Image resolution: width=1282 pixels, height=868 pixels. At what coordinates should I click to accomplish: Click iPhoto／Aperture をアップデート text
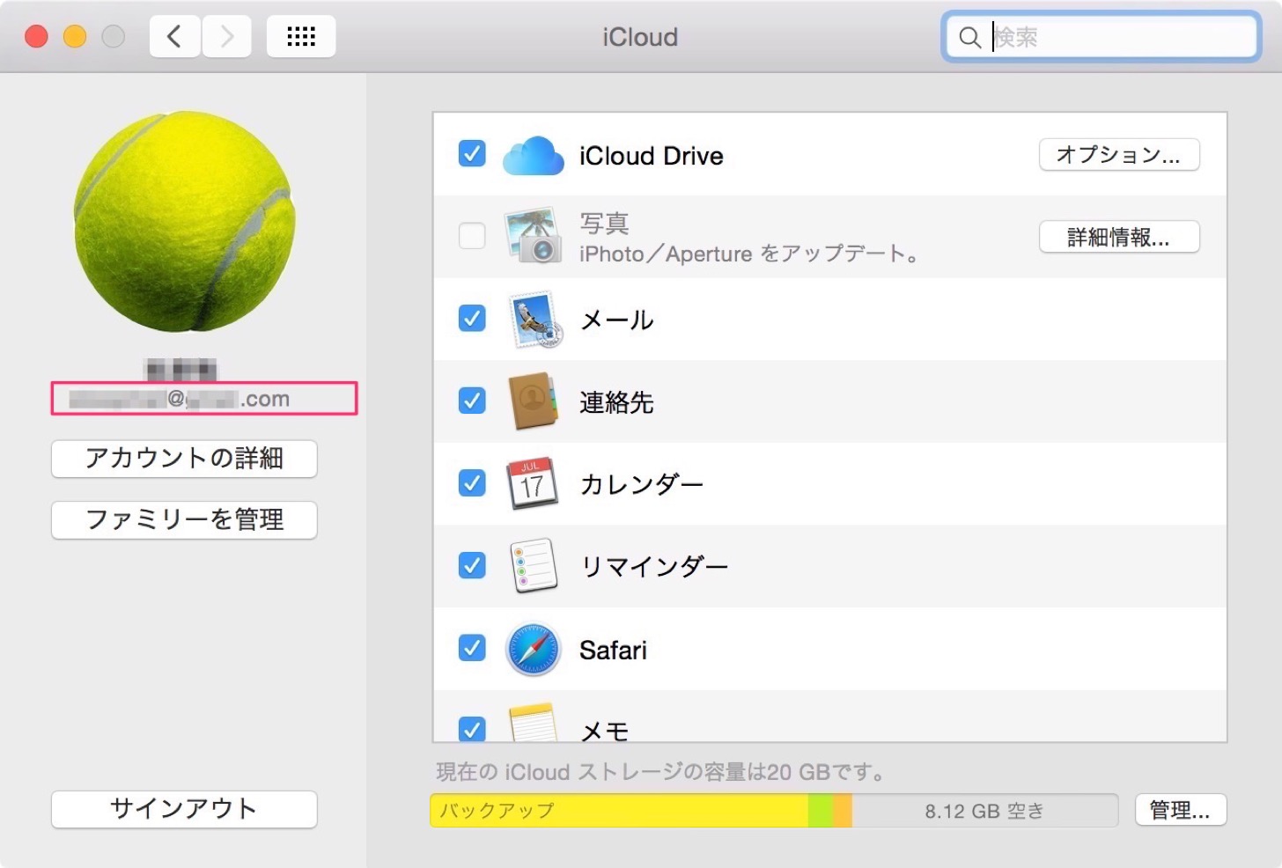pyautogui.click(x=749, y=254)
